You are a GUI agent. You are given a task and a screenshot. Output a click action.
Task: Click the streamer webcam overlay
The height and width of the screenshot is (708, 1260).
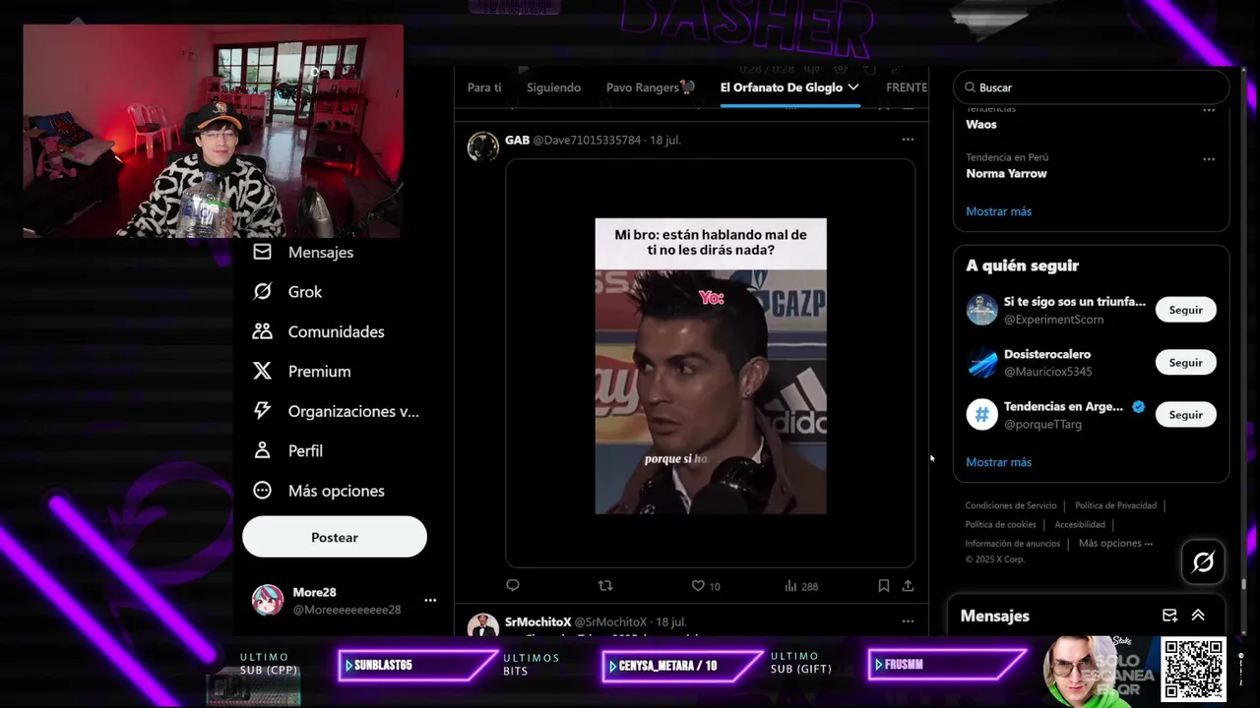214,131
